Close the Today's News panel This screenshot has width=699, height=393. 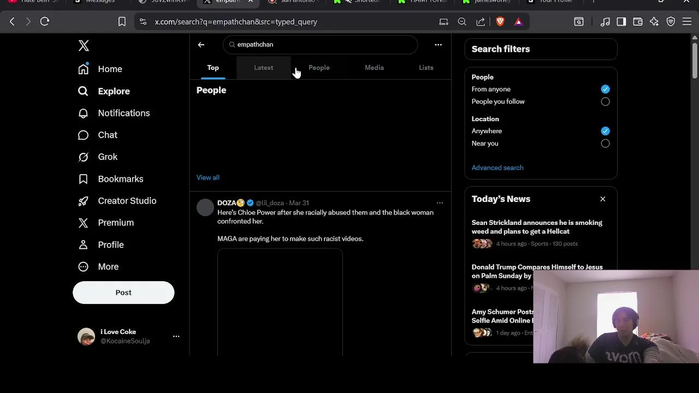tap(603, 199)
